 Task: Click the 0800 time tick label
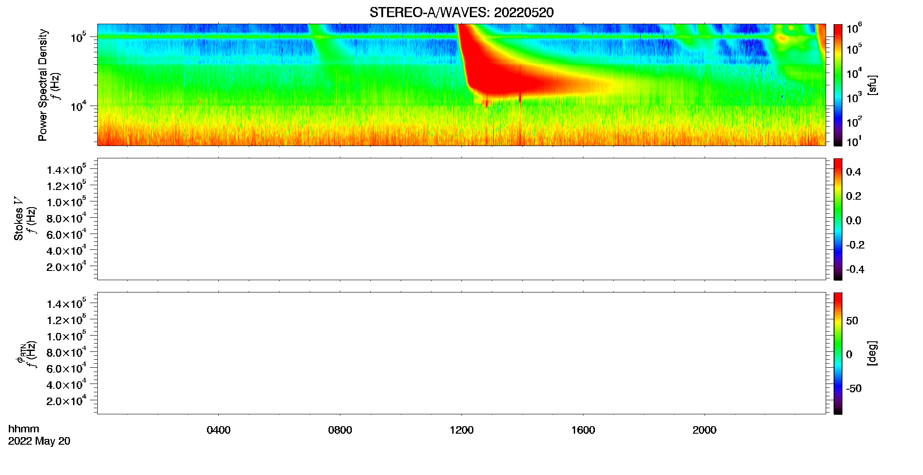(x=340, y=430)
